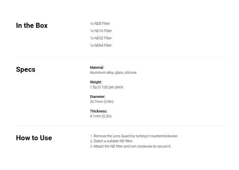239x170 pixels.
Task: Select the 4.1mm (0.2in) value
Action: point(101,116)
